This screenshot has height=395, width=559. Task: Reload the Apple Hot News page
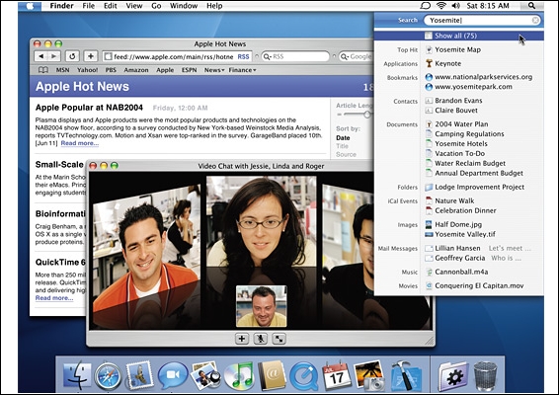tap(72, 56)
